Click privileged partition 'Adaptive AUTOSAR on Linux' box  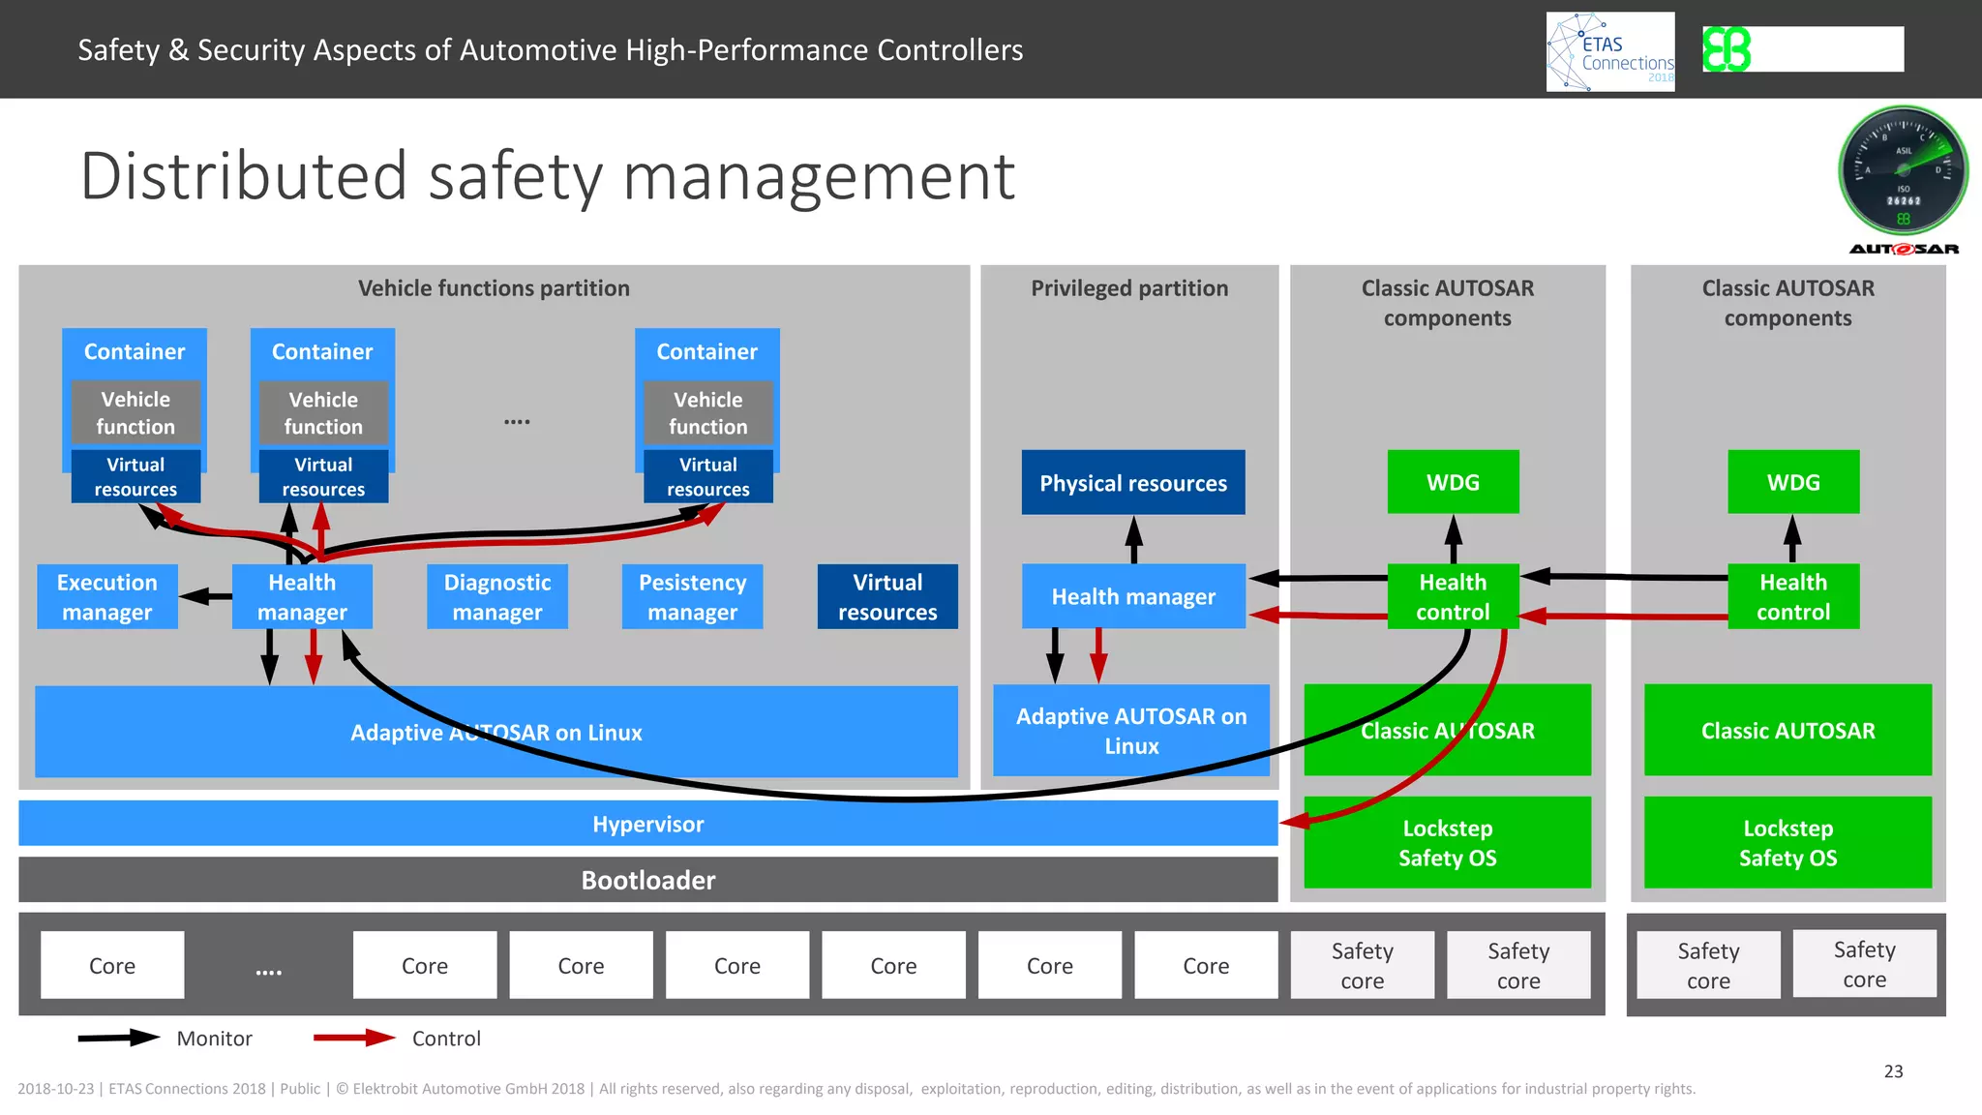click(1131, 731)
